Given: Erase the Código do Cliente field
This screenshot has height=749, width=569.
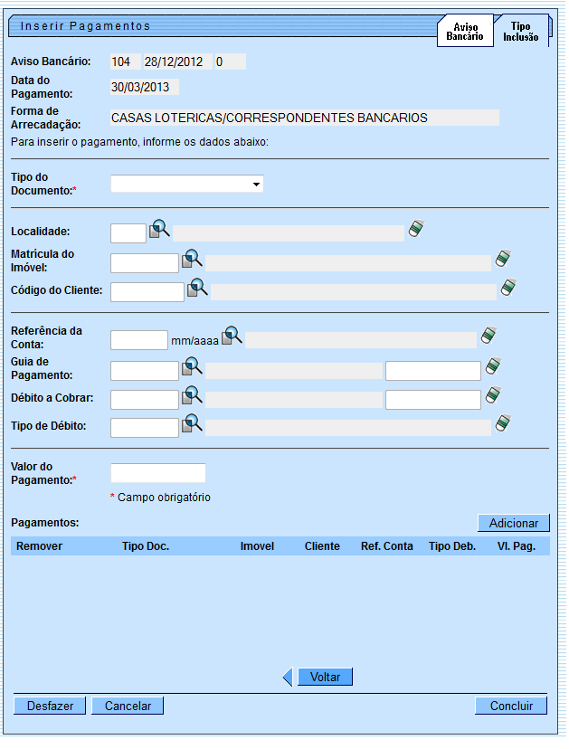Looking at the screenshot, I should 509,288.
